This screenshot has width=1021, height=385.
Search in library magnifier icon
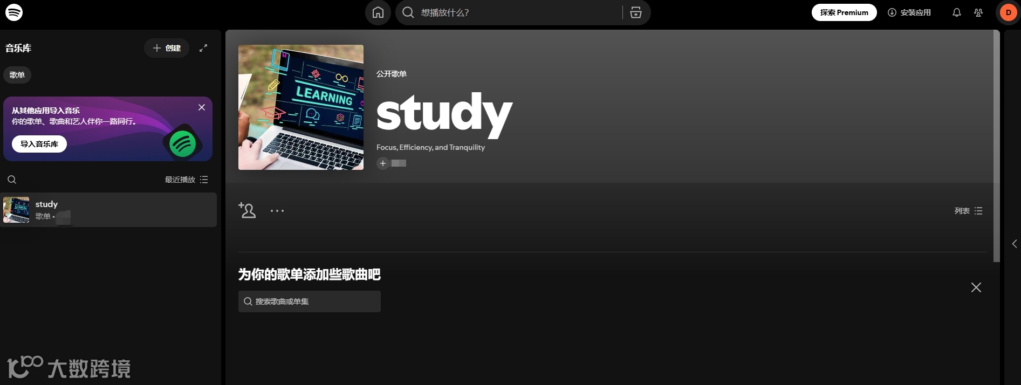[x=12, y=180]
